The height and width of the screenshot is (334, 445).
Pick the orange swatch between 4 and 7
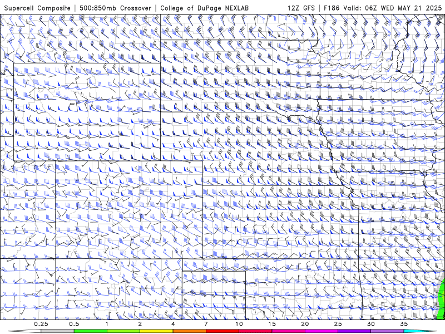coord(189,331)
